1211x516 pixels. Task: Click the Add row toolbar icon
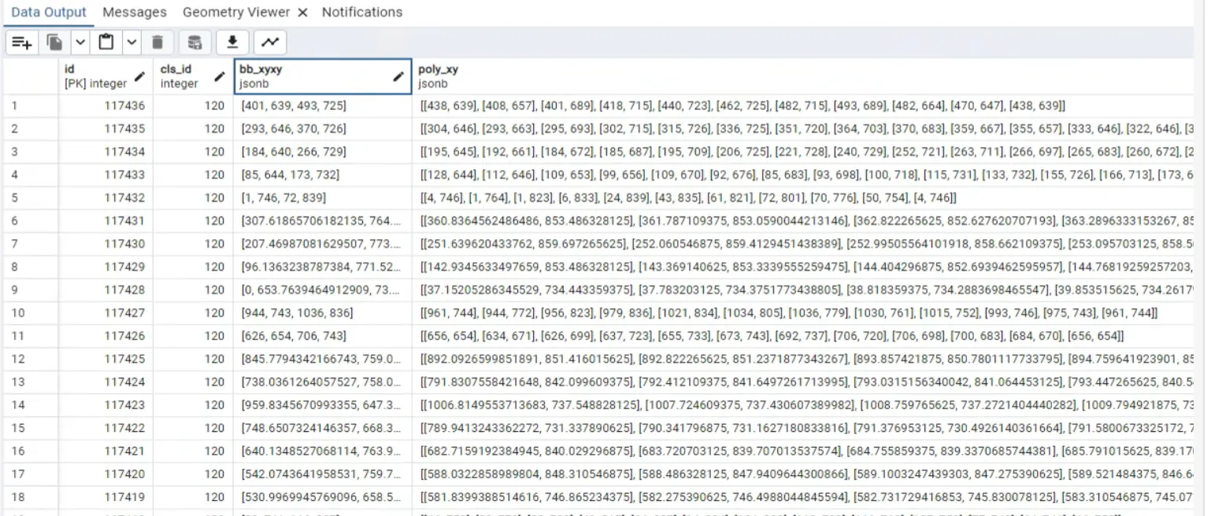(21, 42)
